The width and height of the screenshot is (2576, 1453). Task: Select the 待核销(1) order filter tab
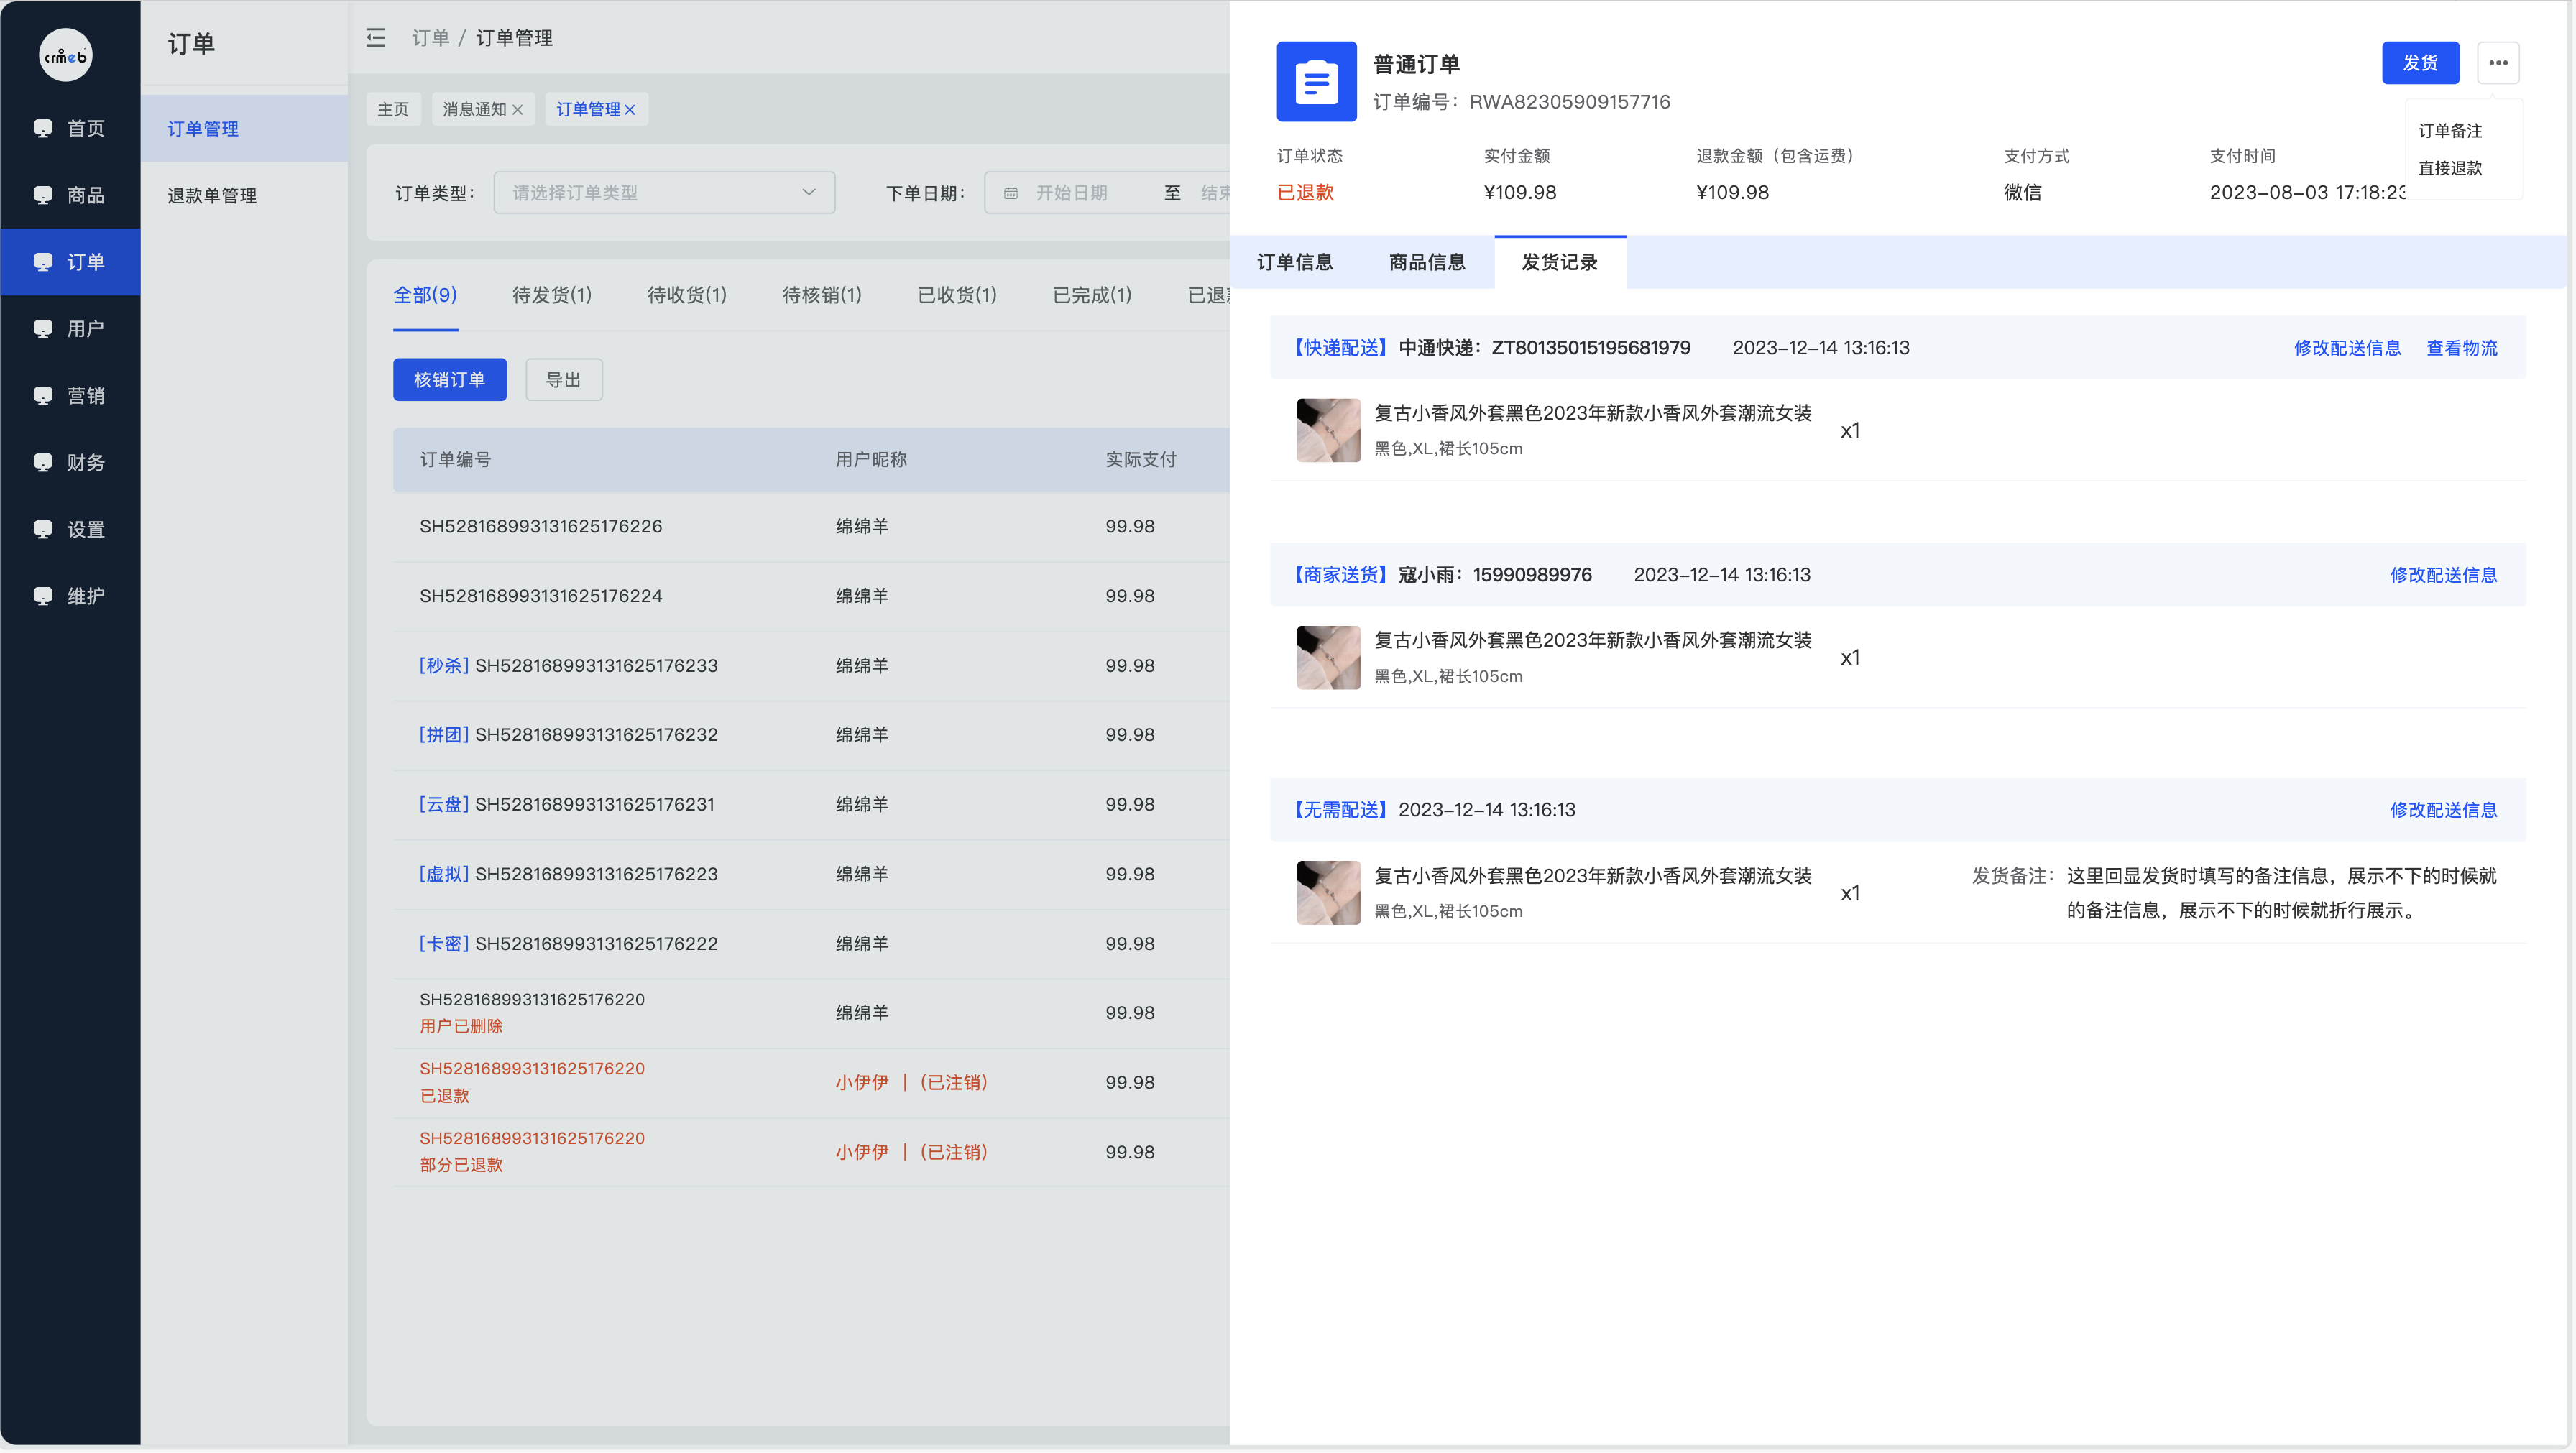[822, 295]
